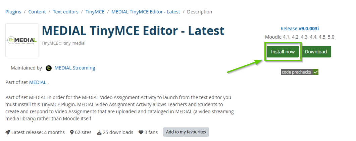Click the heart fans icon
The image size is (356, 141).
(141, 132)
